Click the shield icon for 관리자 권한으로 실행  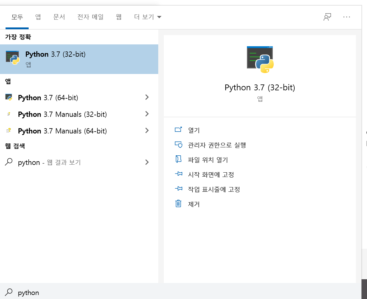[x=178, y=145]
